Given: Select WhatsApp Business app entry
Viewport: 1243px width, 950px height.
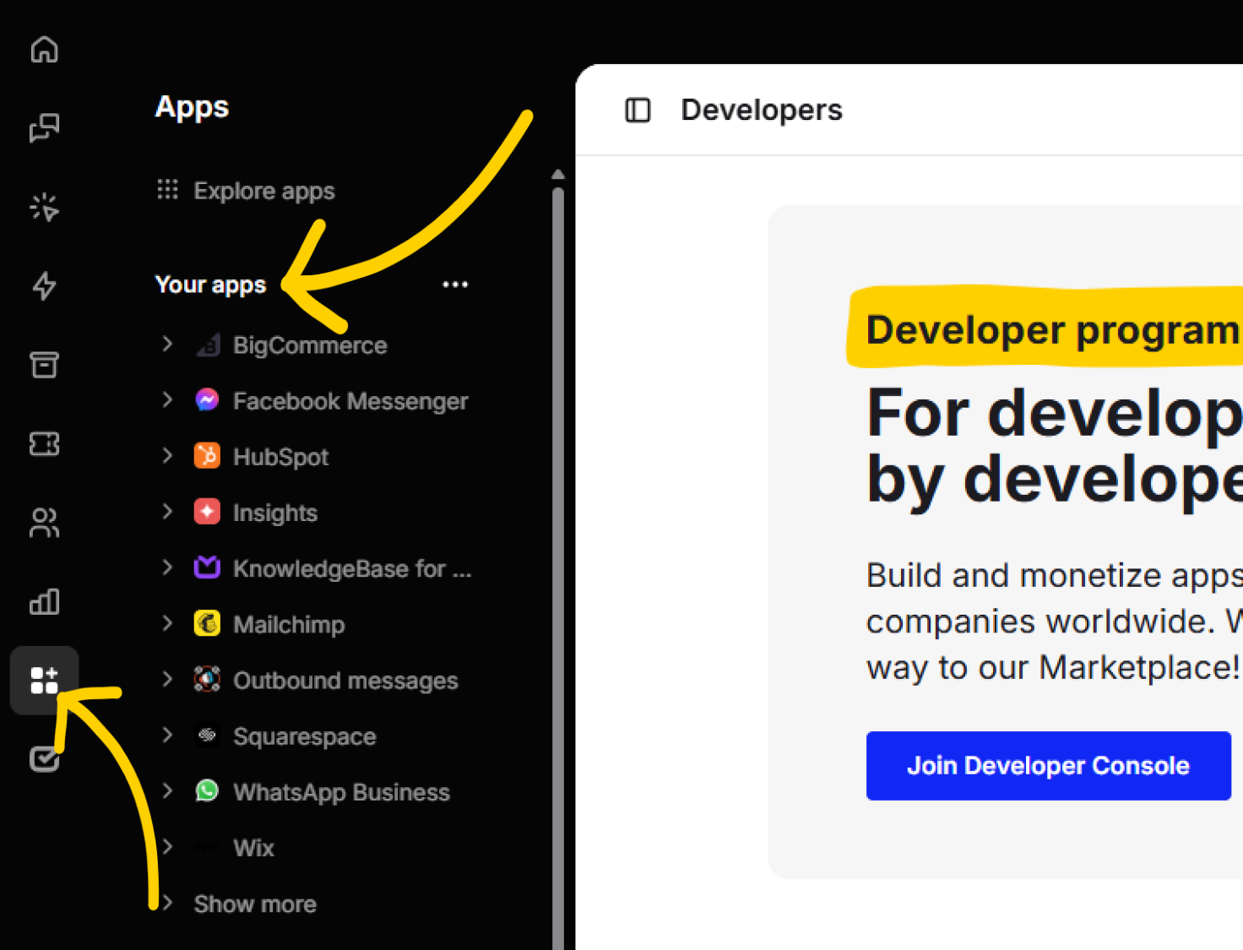Looking at the screenshot, I should (341, 792).
